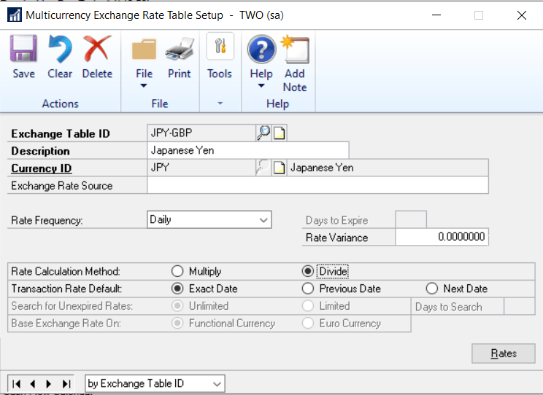Jump to first record navigation arrow
This screenshot has height=395, width=543.
tap(18, 383)
